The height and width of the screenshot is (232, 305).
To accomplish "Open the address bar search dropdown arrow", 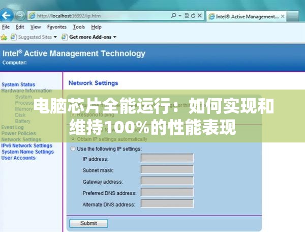I will pyautogui.click(x=180, y=16).
